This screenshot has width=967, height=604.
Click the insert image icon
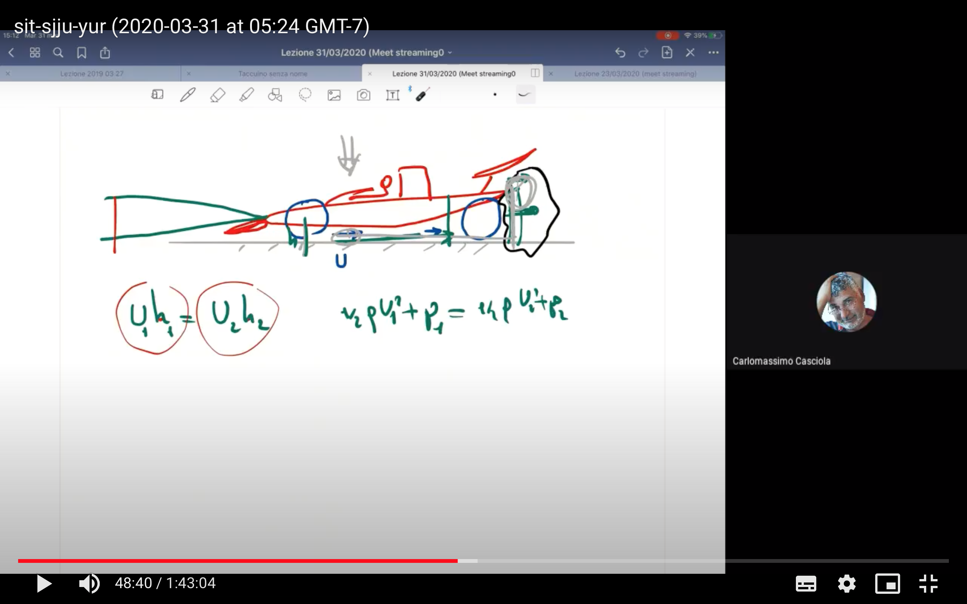click(334, 95)
